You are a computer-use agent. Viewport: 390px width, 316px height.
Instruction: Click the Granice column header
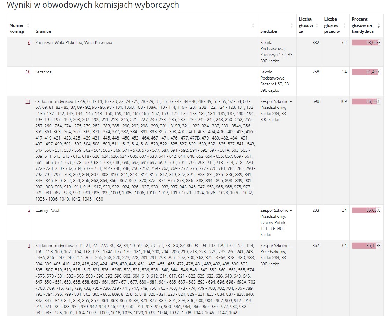point(145,25)
